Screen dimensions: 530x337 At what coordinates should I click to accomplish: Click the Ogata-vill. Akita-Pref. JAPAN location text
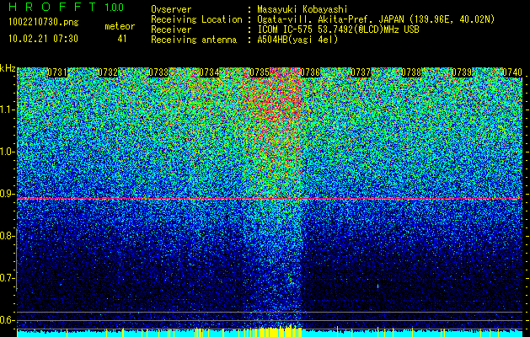(376, 19)
